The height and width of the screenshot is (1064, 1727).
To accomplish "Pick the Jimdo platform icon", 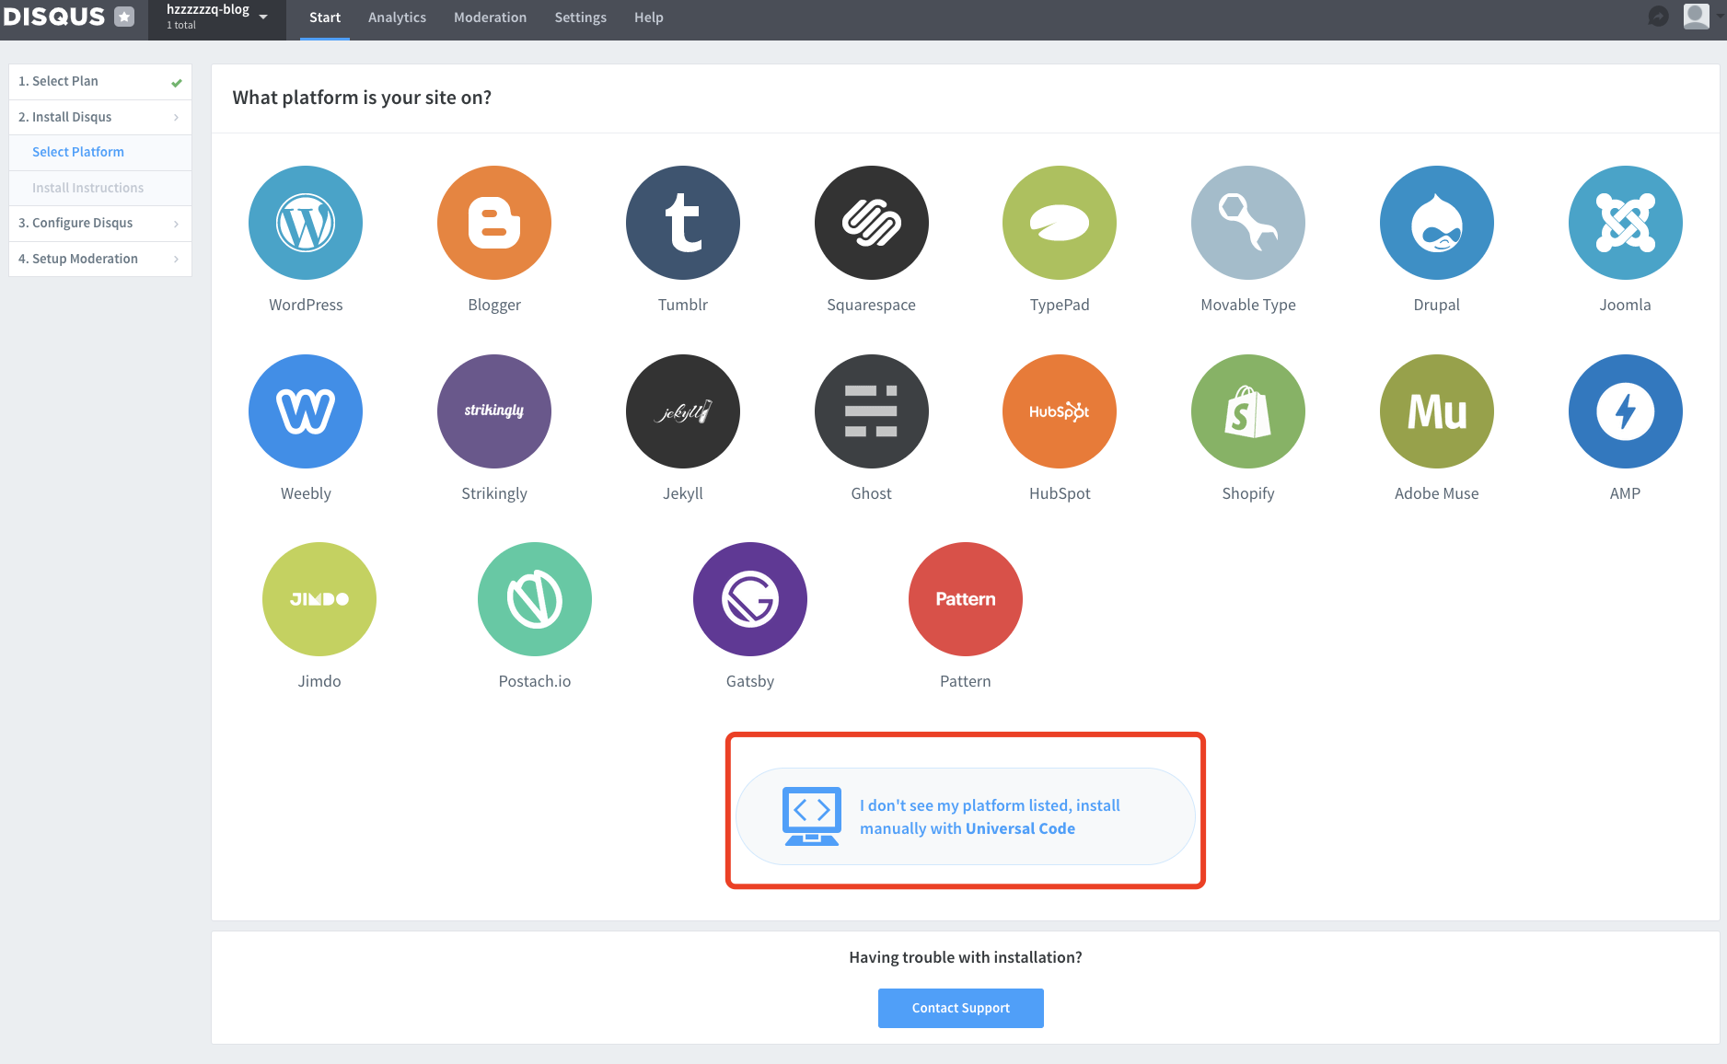I will (x=319, y=599).
